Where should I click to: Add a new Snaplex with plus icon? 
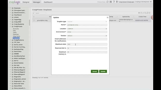pyautogui.click(x=139, y=13)
